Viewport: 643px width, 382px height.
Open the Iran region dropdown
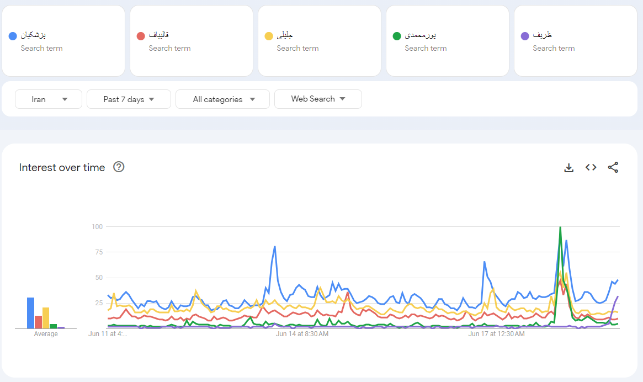point(49,99)
